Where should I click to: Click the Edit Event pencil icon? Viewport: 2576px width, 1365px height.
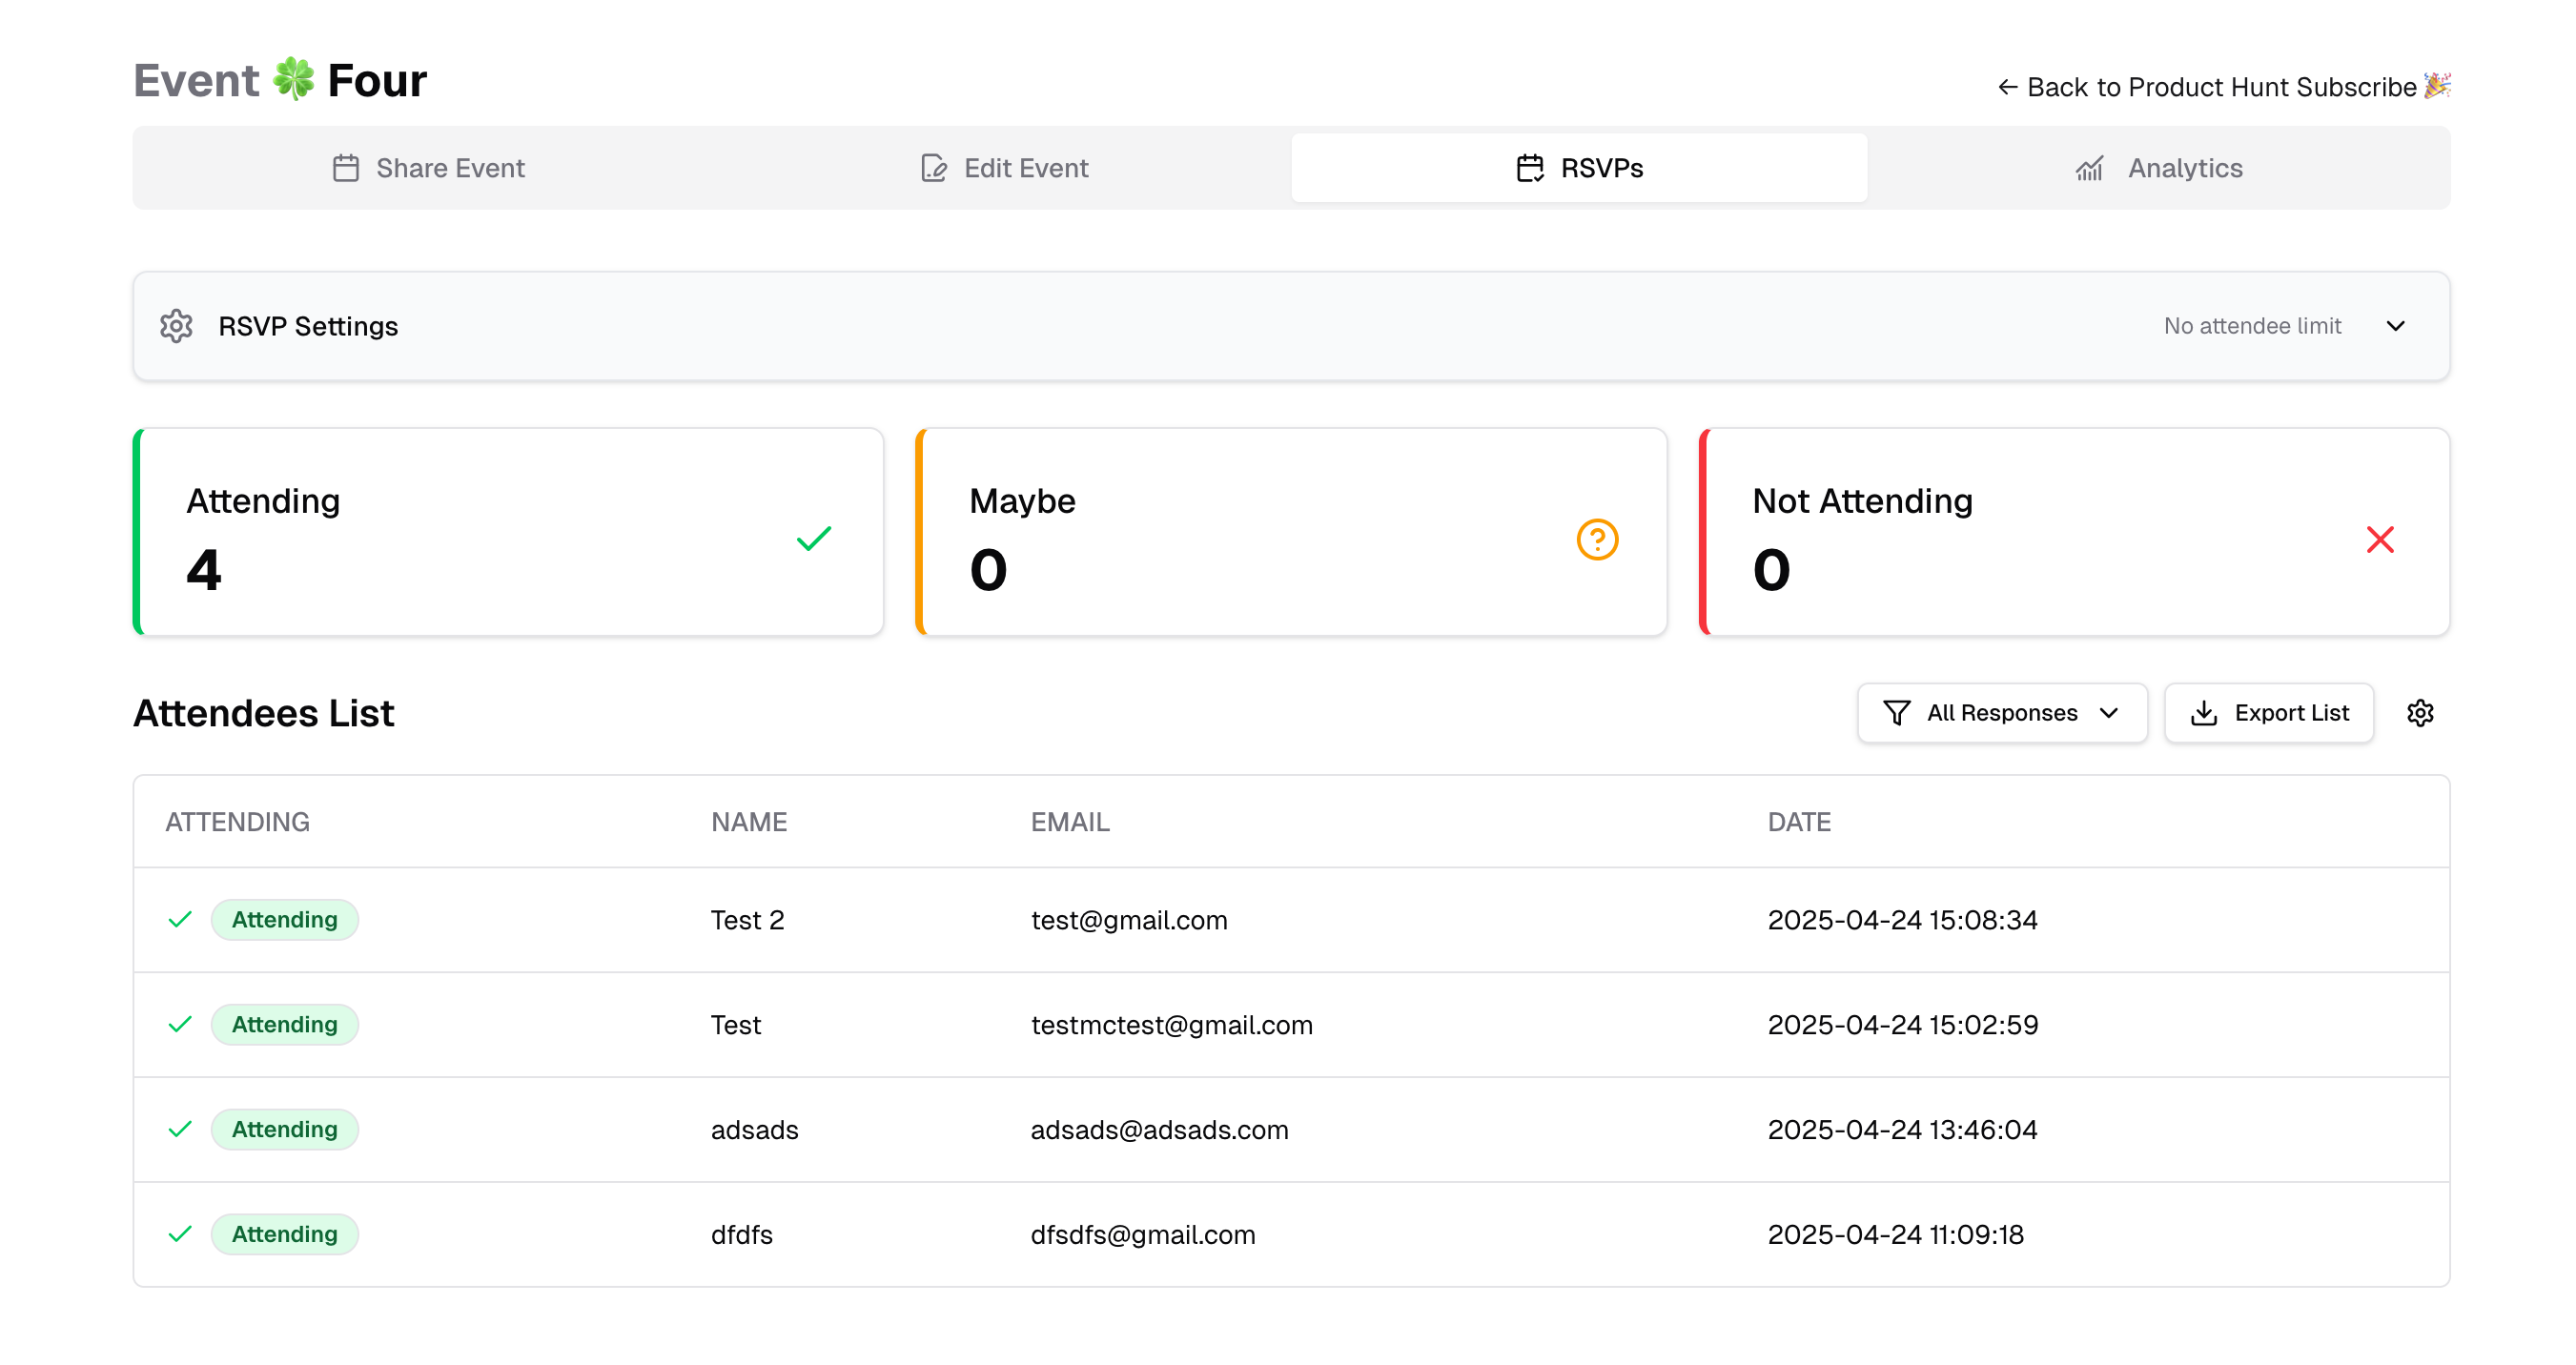[933, 168]
